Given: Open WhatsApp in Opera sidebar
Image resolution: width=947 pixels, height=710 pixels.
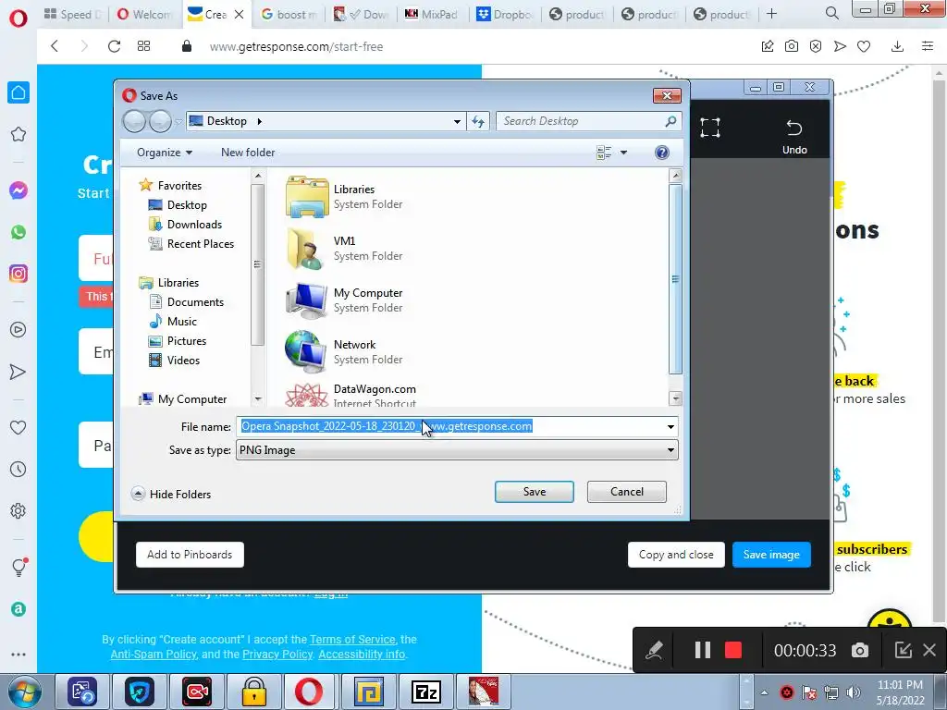Looking at the screenshot, I should [x=18, y=232].
